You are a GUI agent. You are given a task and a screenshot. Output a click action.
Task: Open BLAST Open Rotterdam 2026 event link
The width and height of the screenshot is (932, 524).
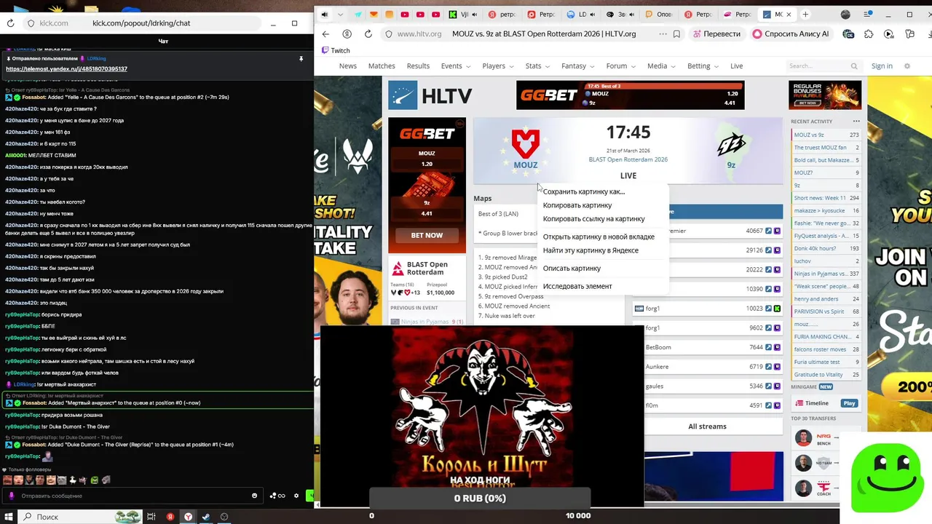[x=628, y=159]
